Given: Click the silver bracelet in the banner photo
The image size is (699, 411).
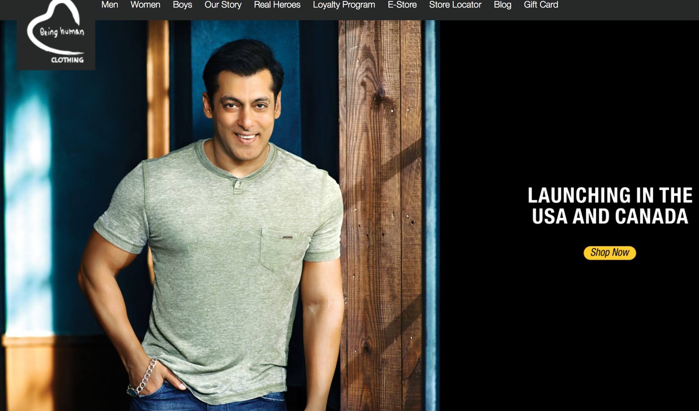Looking at the screenshot, I should tap(142, 378).
